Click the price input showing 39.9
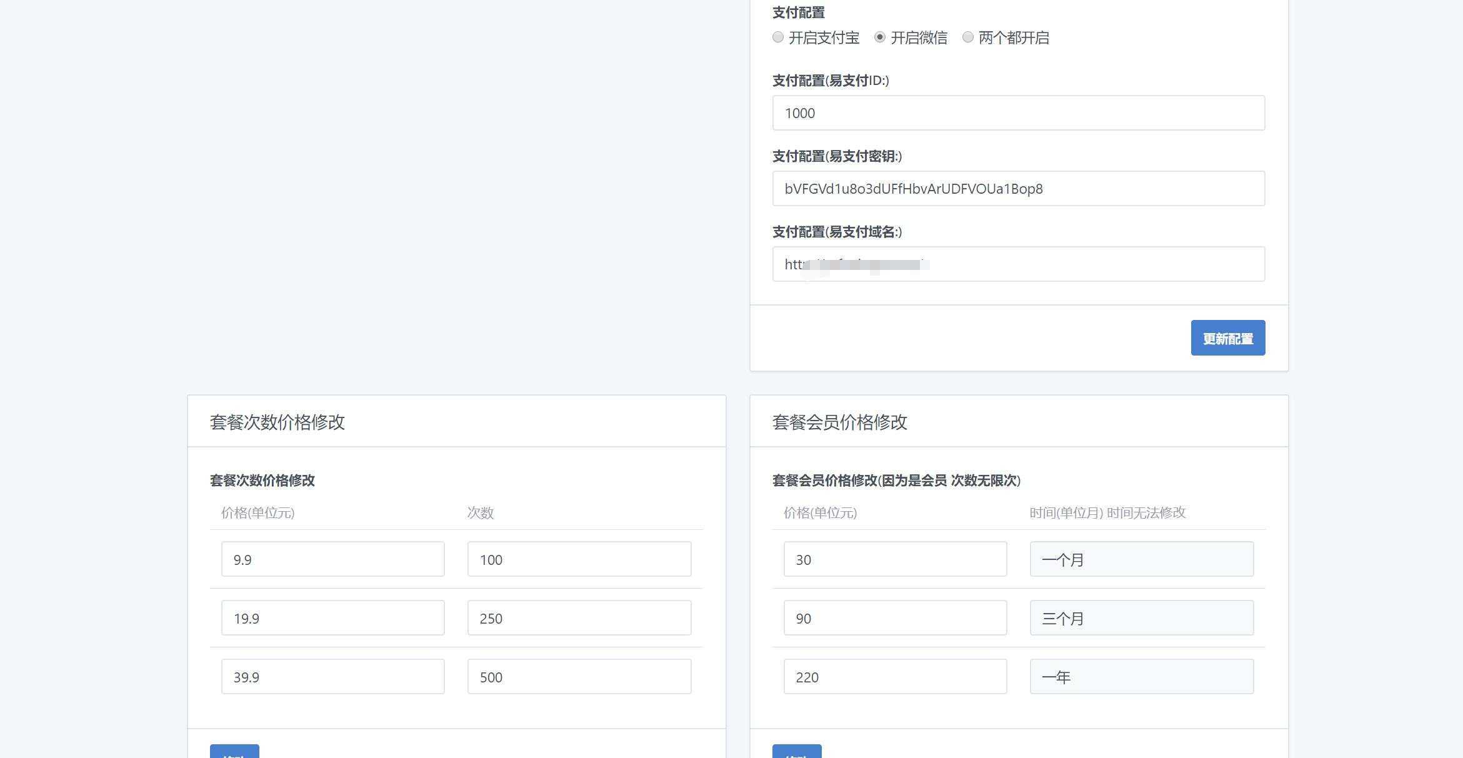This screenshot has height=758, width=1463. (332, 676)
